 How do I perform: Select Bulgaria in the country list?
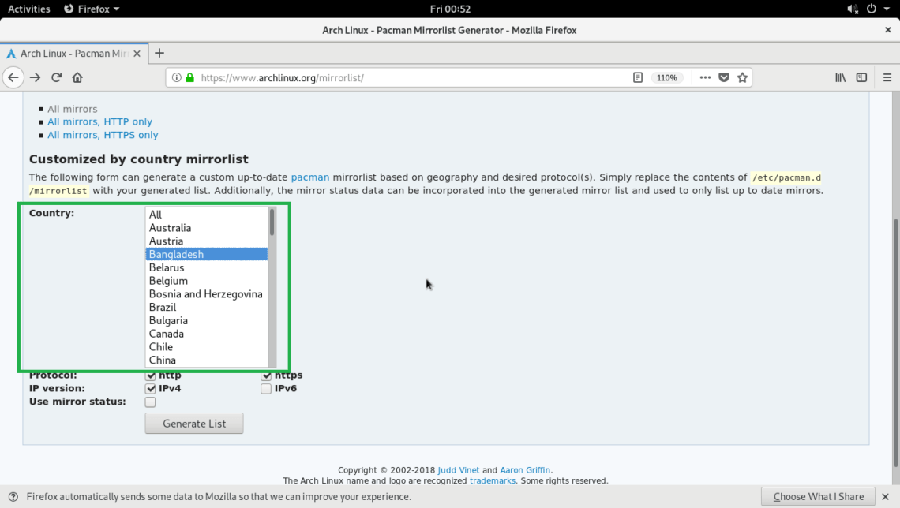(207, 320)
